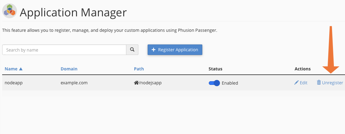Viewport: 345px width, 134px height.
Task: Unregister the nodeapp application
Action: pos(332,83)
